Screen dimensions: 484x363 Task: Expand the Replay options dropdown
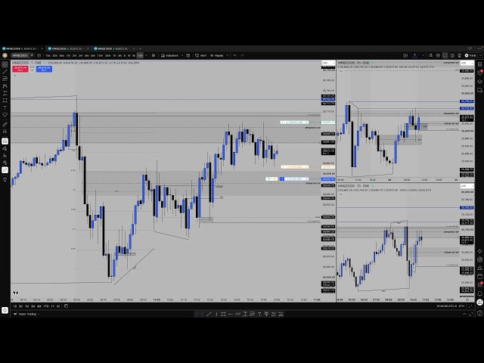point(227,55)
